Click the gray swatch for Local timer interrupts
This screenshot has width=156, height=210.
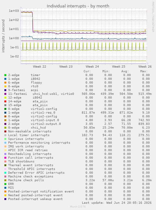point(5,135)
